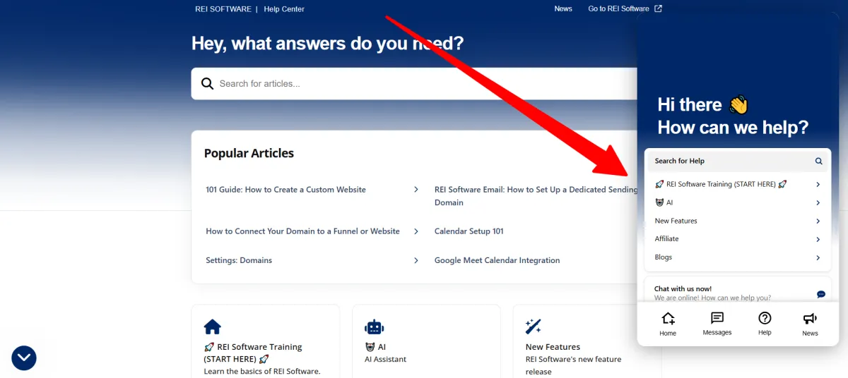Screen dimensions: 848x378
Task: Open the 101 Guide: How to Create a Custom Website article
Action: coord(285,190)
